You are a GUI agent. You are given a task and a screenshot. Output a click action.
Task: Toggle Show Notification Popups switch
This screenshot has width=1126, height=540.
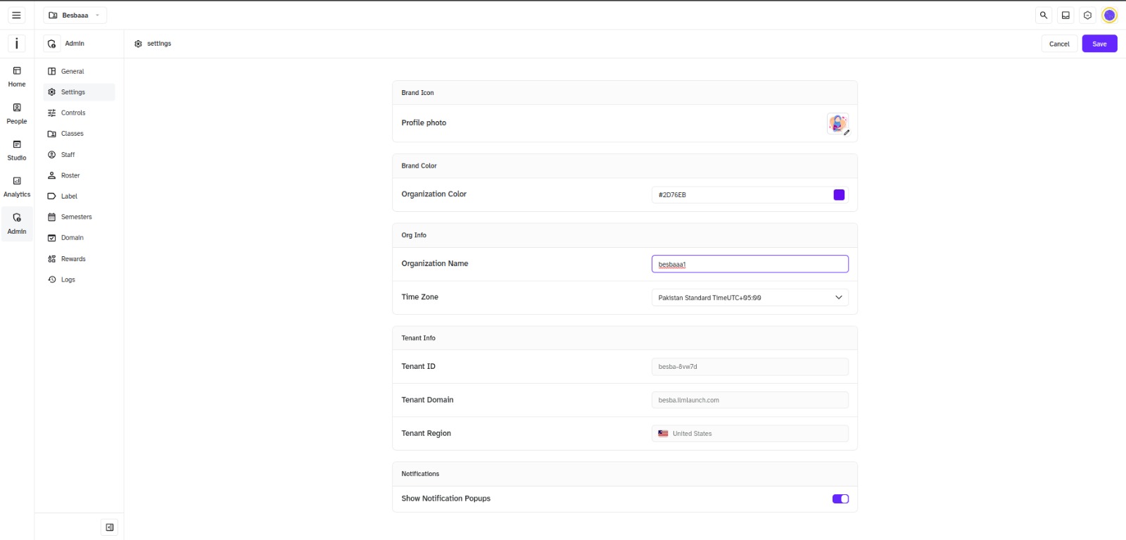coord(840,499)
